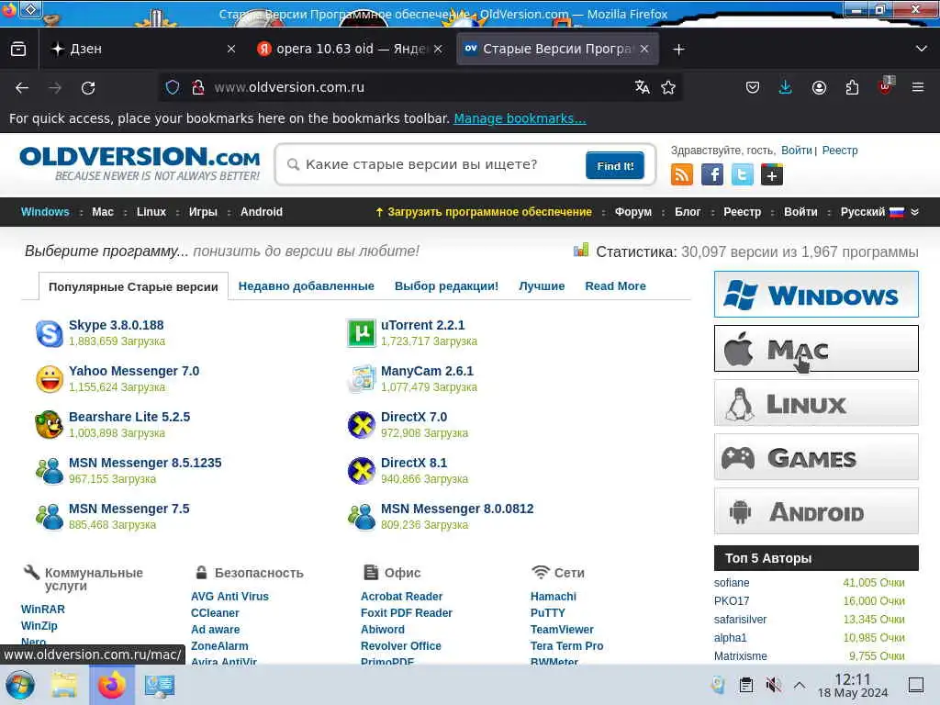Click the DirectX 7.0 icon

click(362, 425)
